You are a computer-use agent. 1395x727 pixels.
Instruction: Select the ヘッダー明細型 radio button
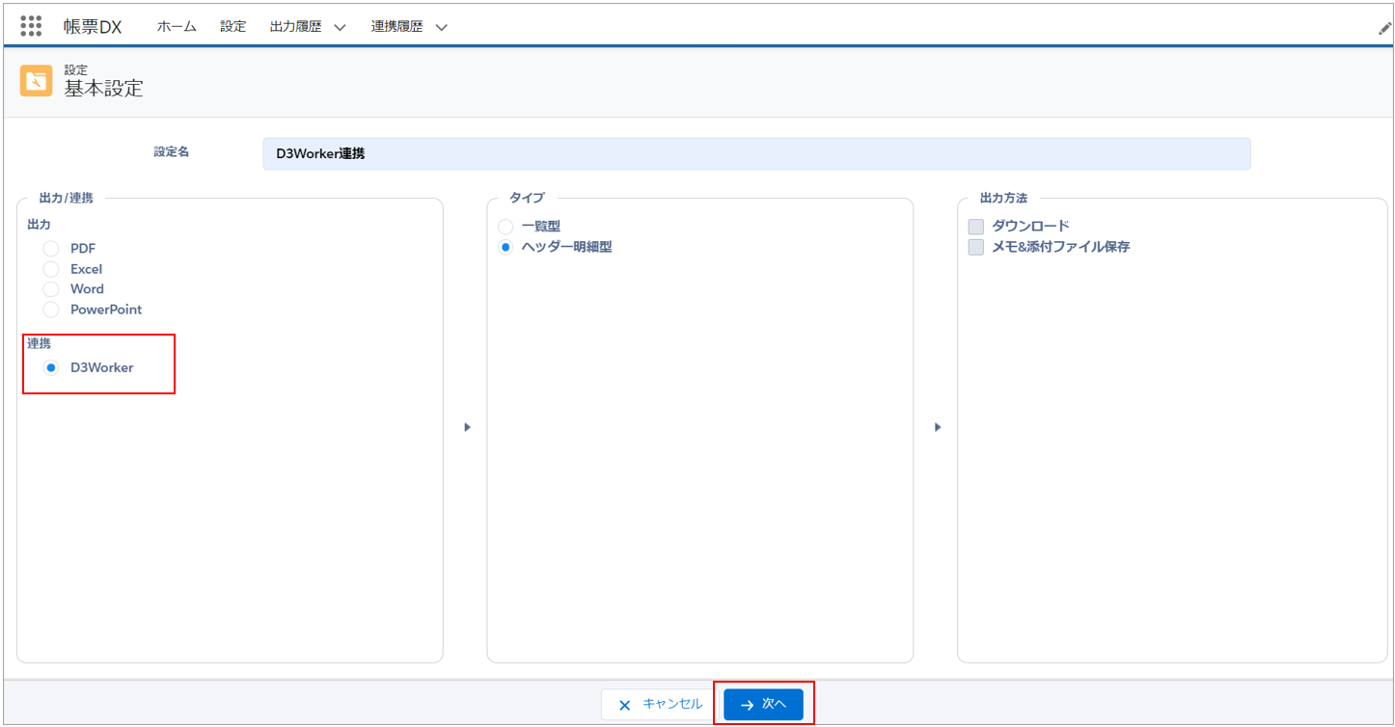pos(505,247)
